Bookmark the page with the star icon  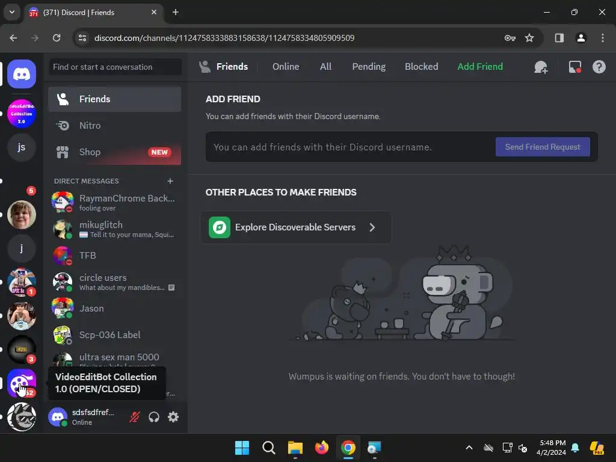tap(529, 38)
